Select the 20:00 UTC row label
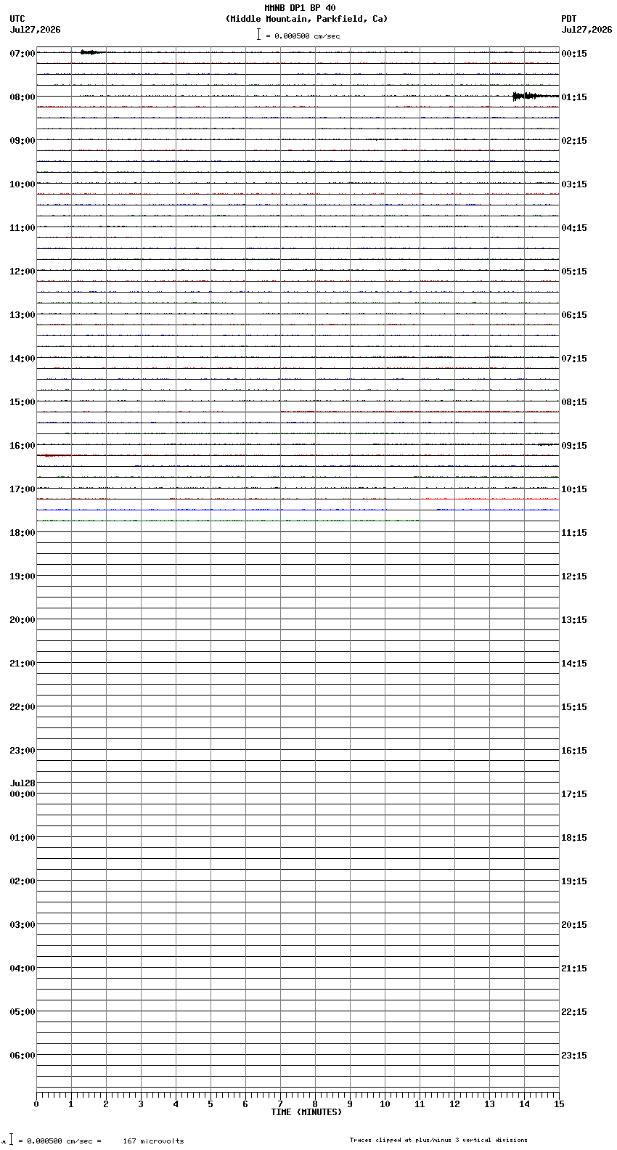The width and height of the screenshot is (617, 1150). 23,620
